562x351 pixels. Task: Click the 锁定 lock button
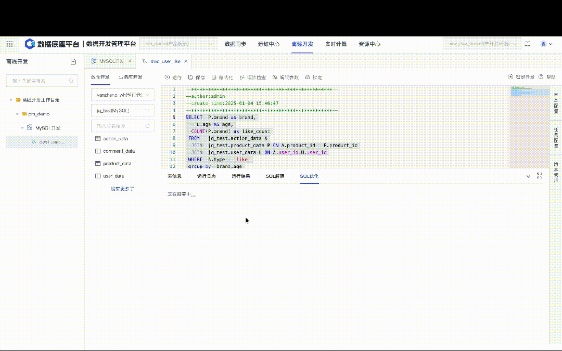click(314, 77)
